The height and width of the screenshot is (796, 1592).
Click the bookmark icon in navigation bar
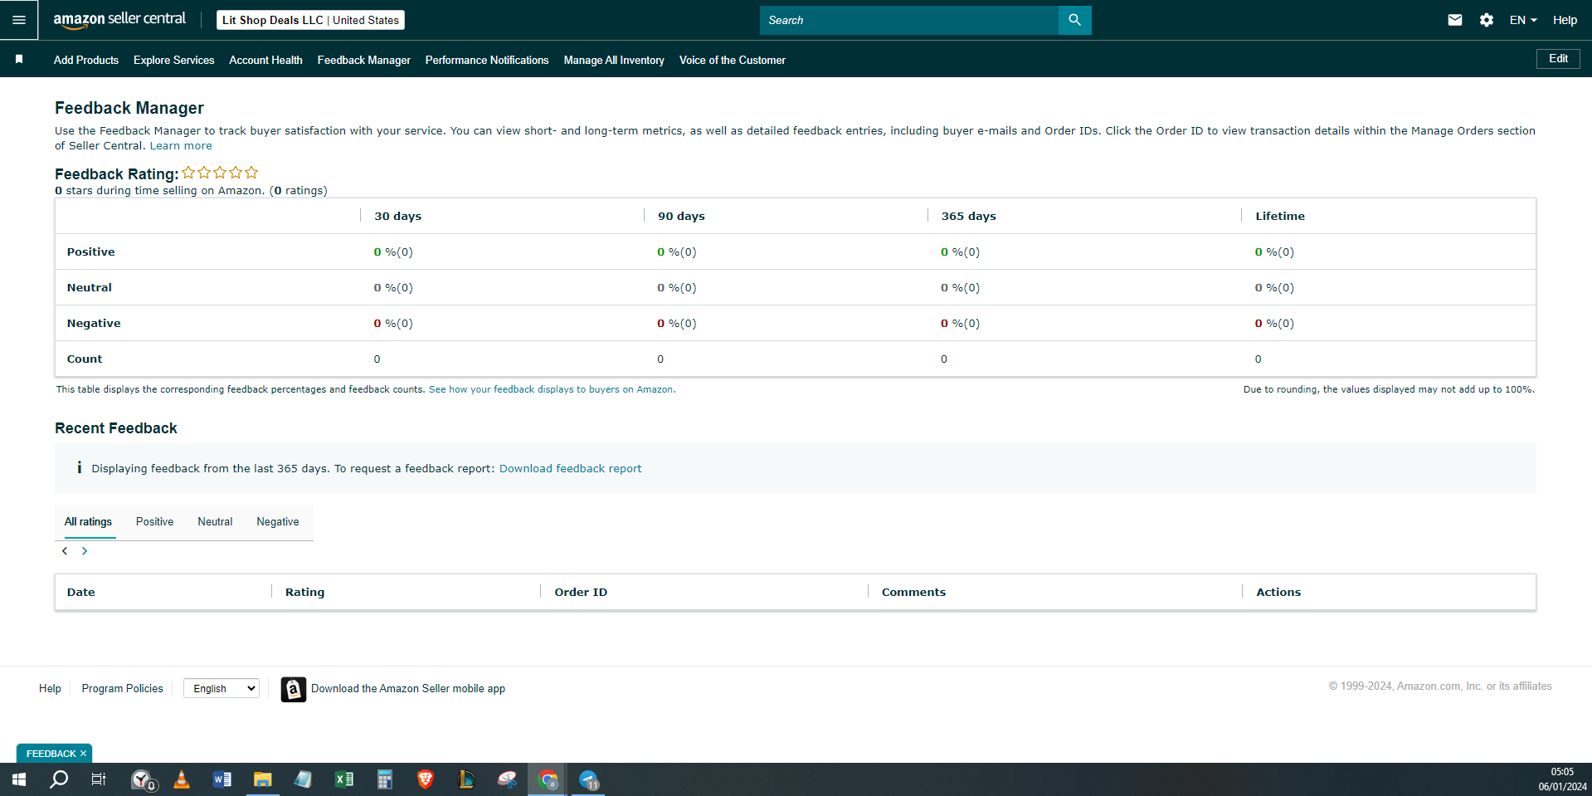point(19,59)
